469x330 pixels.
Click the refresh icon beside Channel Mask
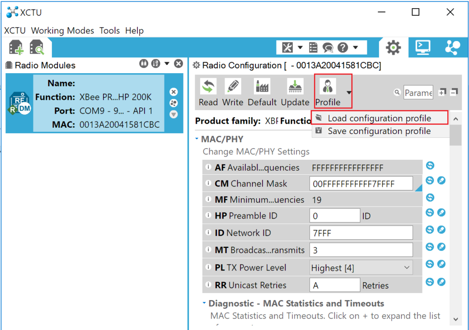pos(430,181)
